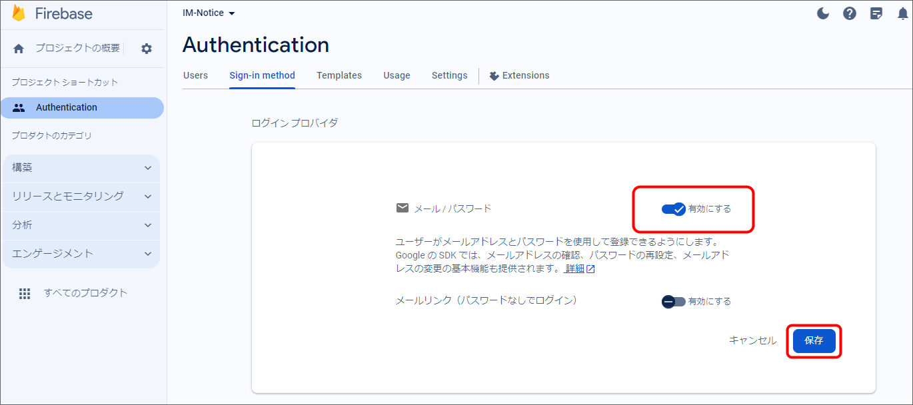
Task: Open the IM-Notice project dropdown
Action: [x=209, y=13]
